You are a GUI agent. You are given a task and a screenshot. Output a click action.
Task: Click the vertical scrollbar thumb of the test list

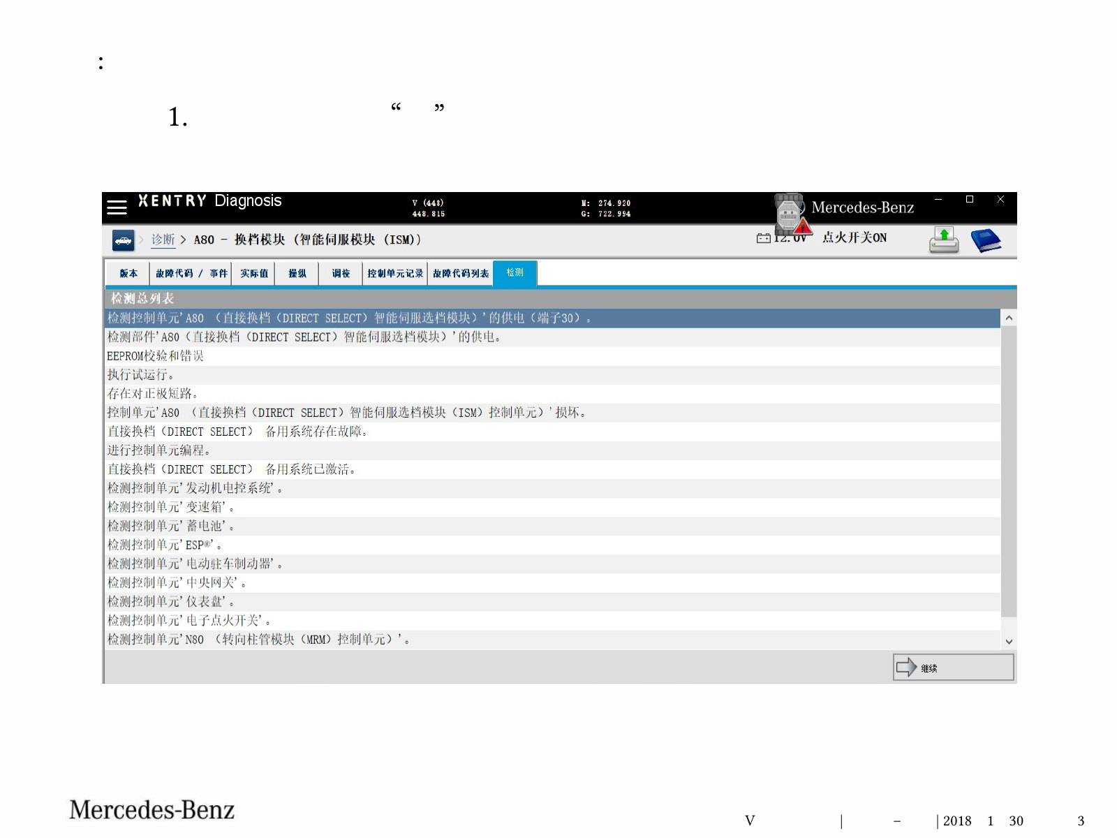click(x=1009, y=471)
